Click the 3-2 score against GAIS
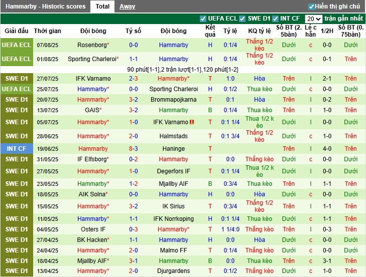 click(x=133, y=110)
